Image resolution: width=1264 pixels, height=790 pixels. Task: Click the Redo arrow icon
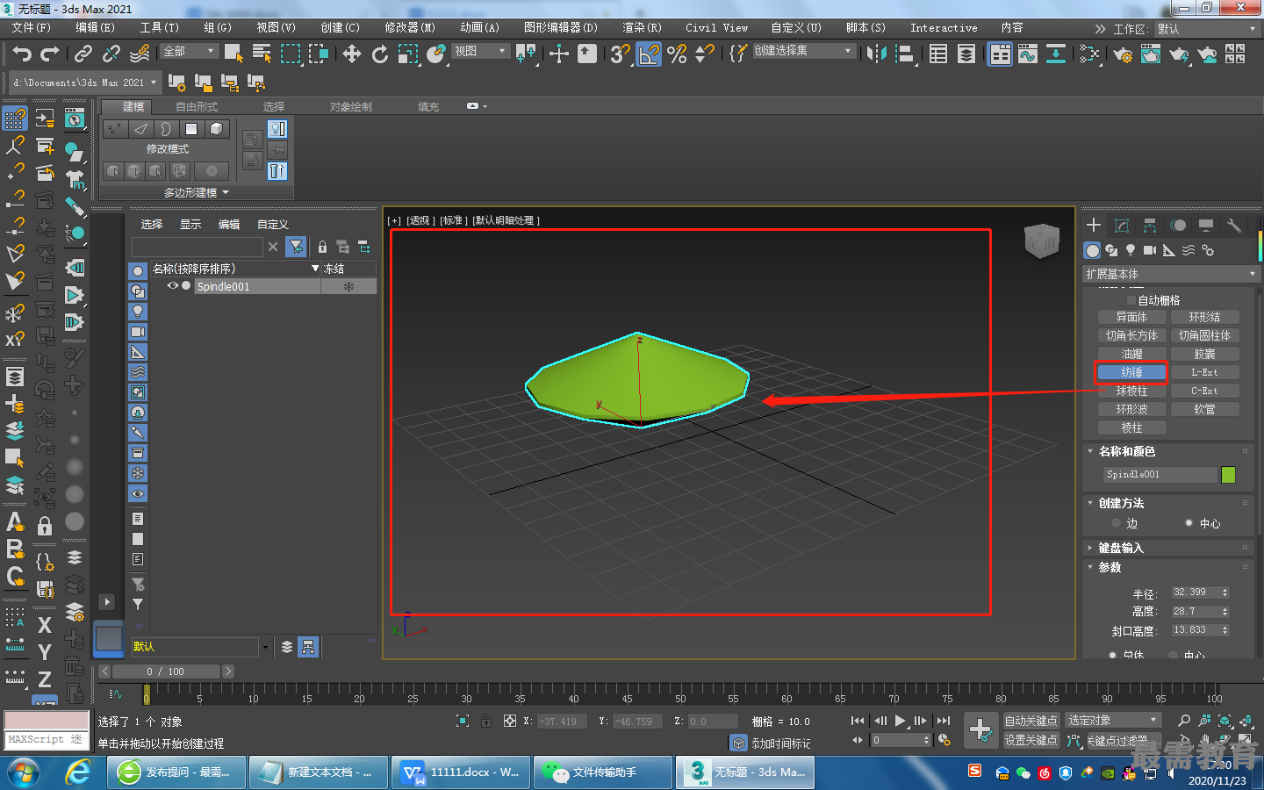pos(50,54)
